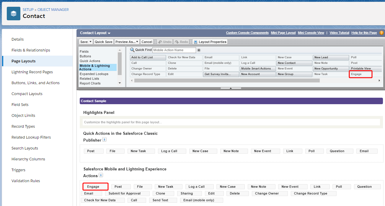Click Sharing in Mobile and Lightning actions

(190, 193)
